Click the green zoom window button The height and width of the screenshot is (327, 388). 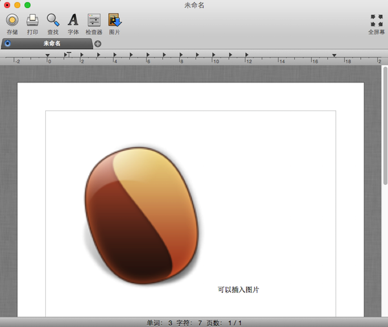click(x=28, y=5)
